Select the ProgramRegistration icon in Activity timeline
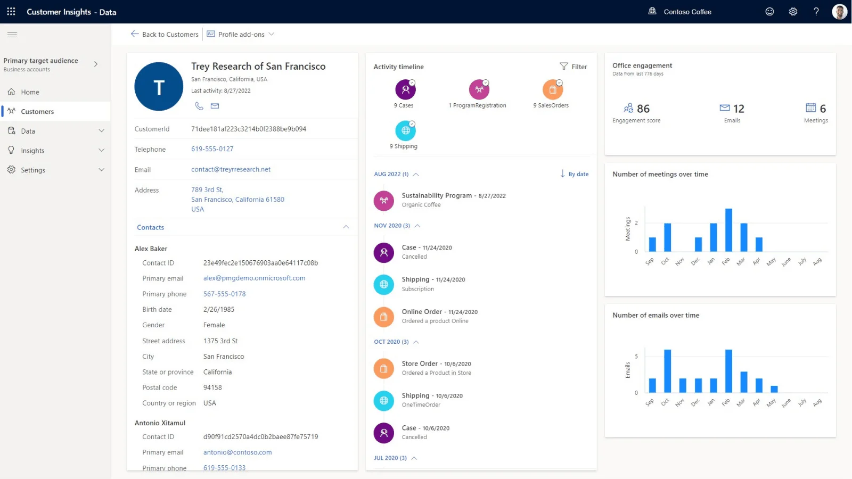 coord(478,89)
